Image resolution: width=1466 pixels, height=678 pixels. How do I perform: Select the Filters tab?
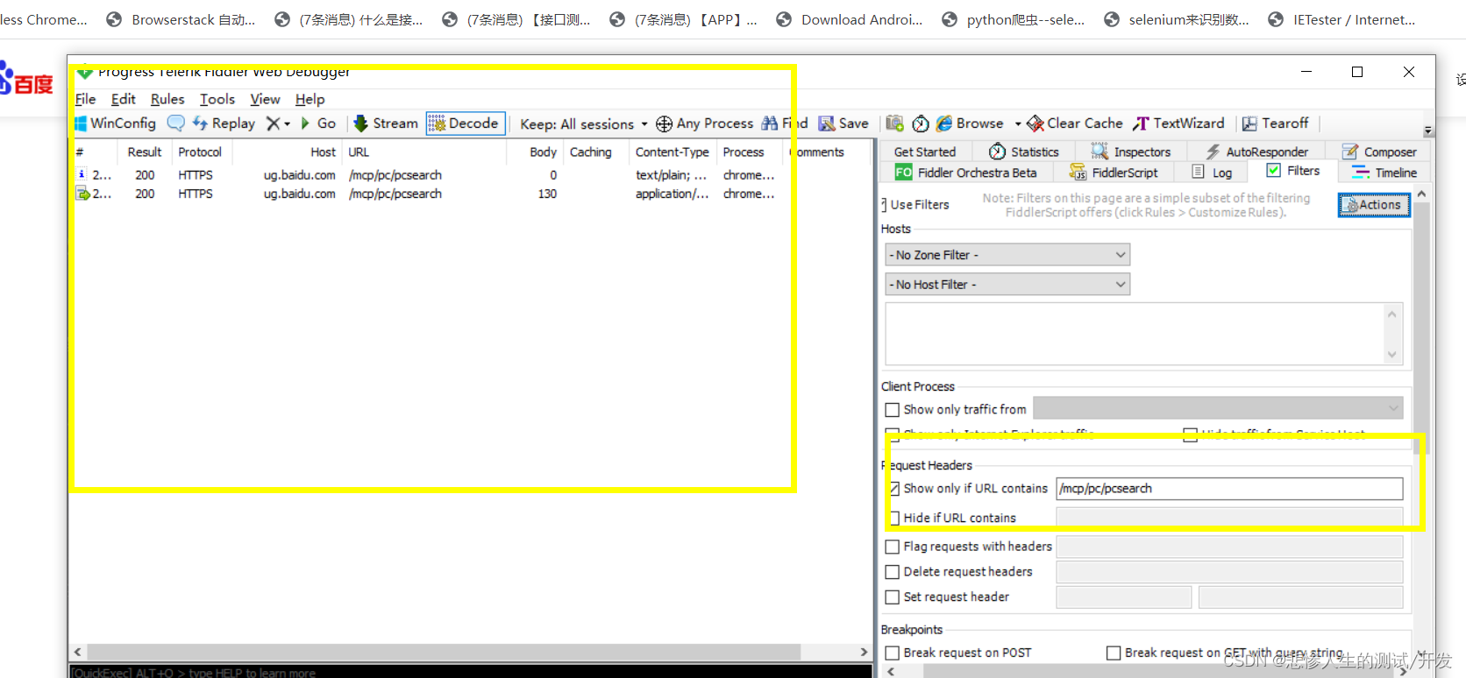point(1293,171)
